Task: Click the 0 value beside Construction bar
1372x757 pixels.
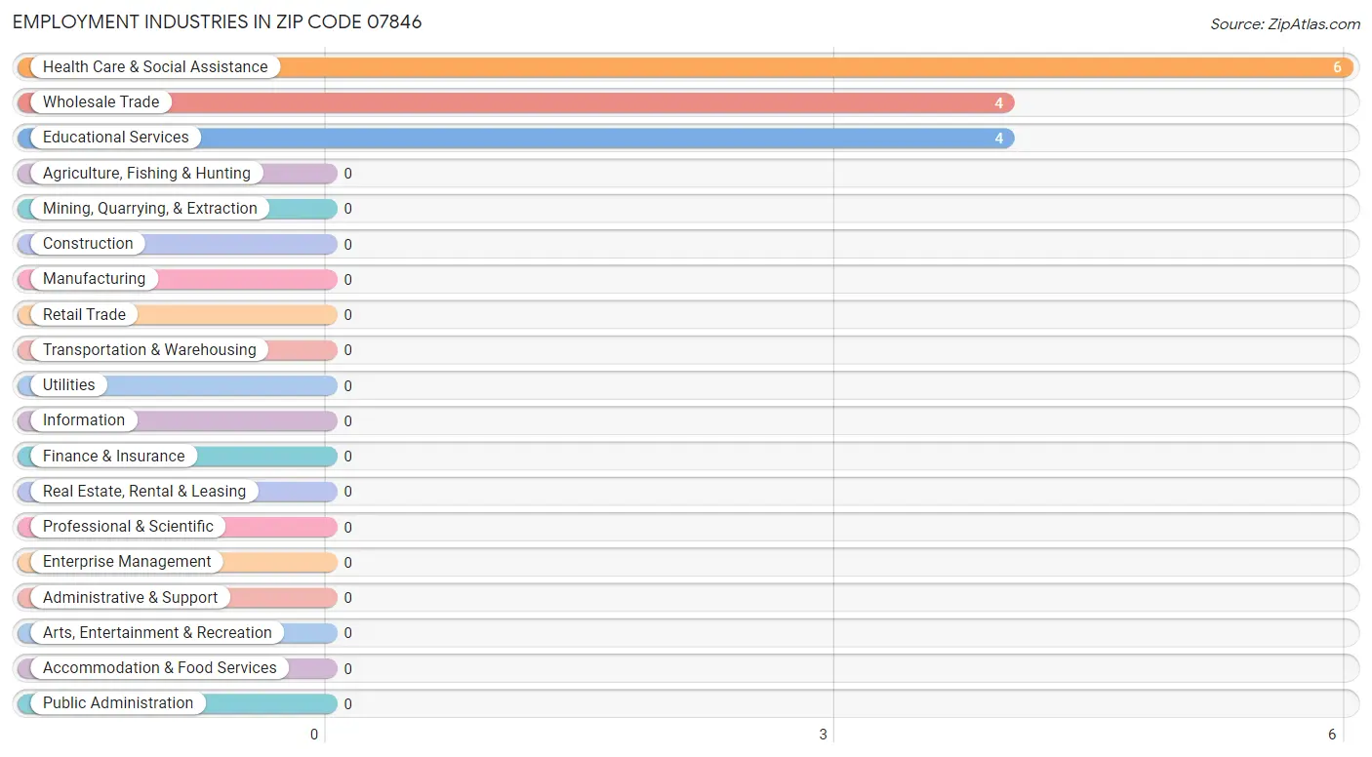Action: point(347,244)
